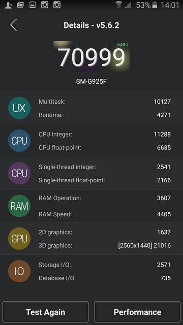This screenshot has width=183, height=325.
Task: Tap the Performance button
Action: coord(137,312)
